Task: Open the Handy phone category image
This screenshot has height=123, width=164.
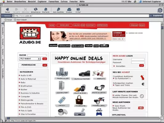Action: [x=62, y=100]
